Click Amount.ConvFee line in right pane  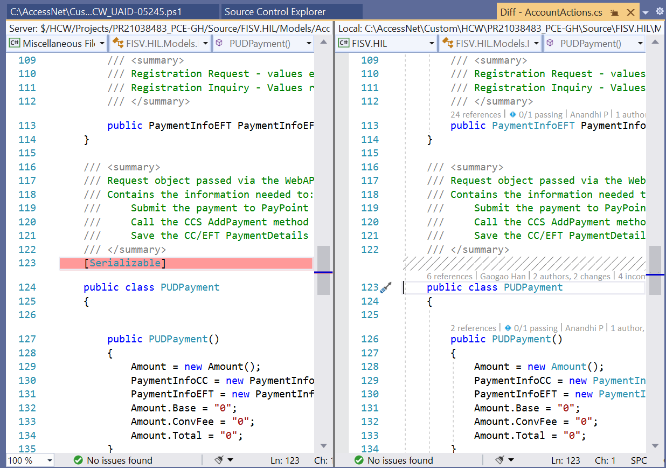click(536, 422)
